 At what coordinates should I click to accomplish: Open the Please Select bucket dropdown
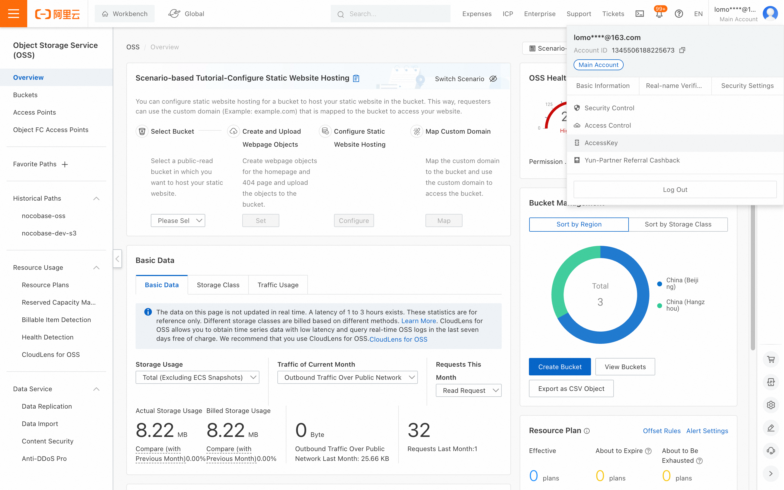(178, 220)
